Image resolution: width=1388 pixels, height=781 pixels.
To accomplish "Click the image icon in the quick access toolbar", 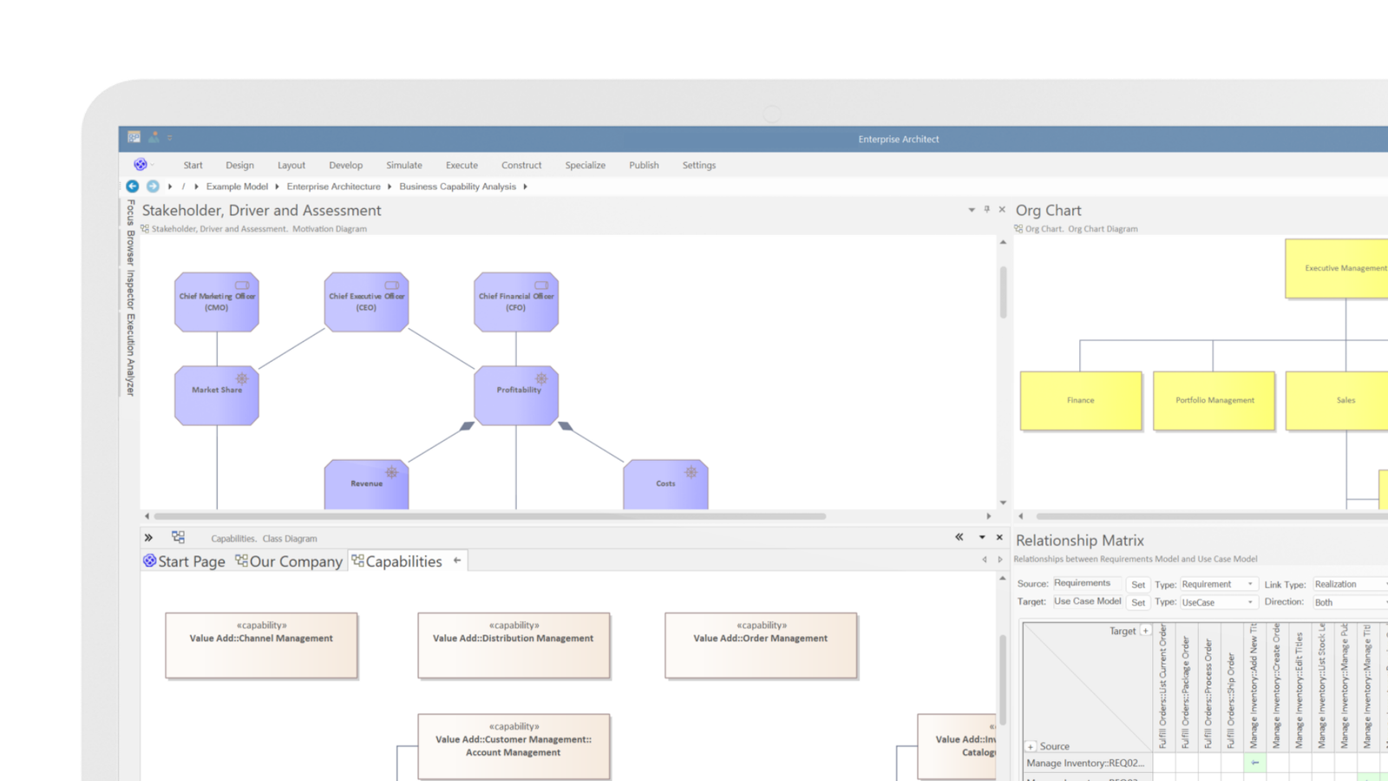I will [154, 136].
